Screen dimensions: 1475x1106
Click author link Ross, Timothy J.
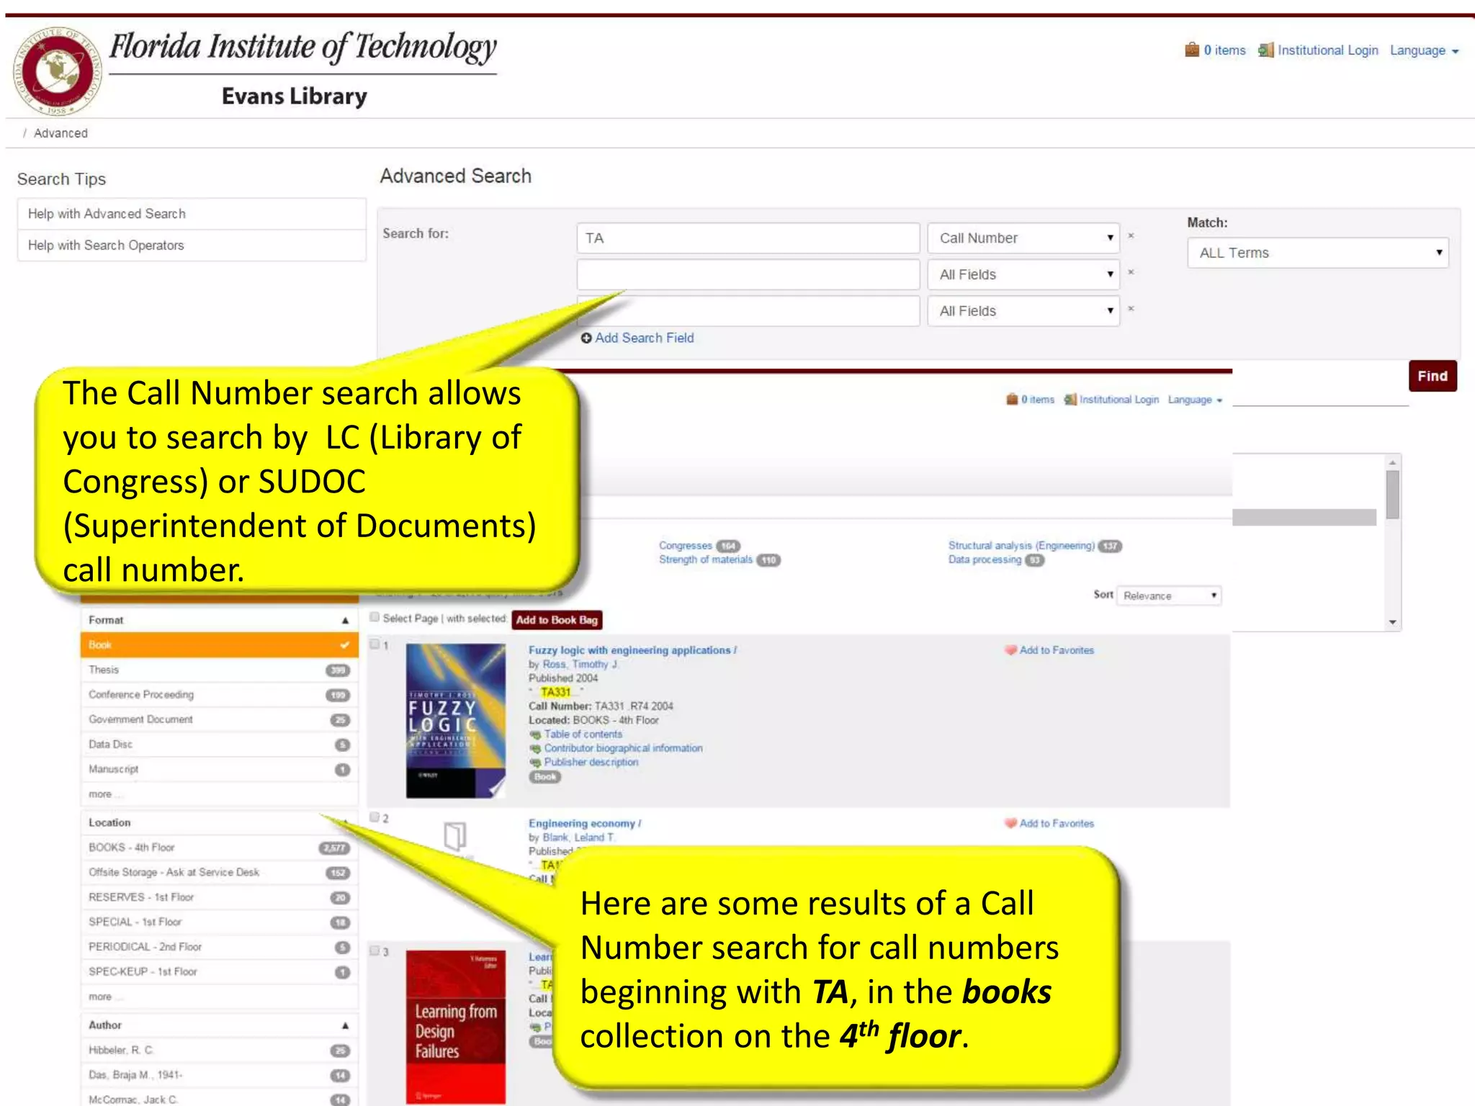pyautogui.click(x=580, y=664)
